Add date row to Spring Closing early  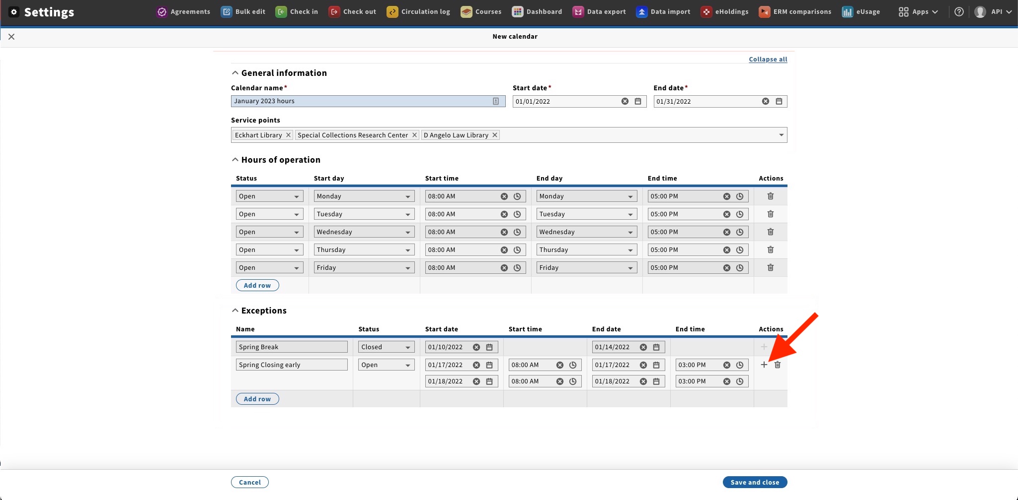[x=764, y=365]
